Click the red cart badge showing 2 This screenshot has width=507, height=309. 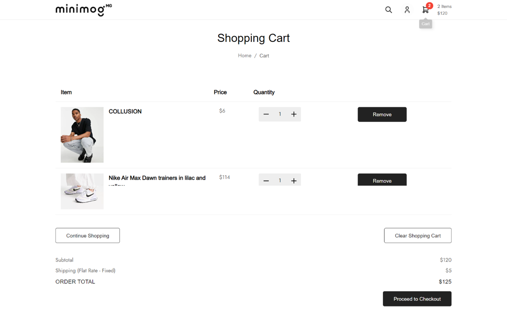click(x=429, y=6)
